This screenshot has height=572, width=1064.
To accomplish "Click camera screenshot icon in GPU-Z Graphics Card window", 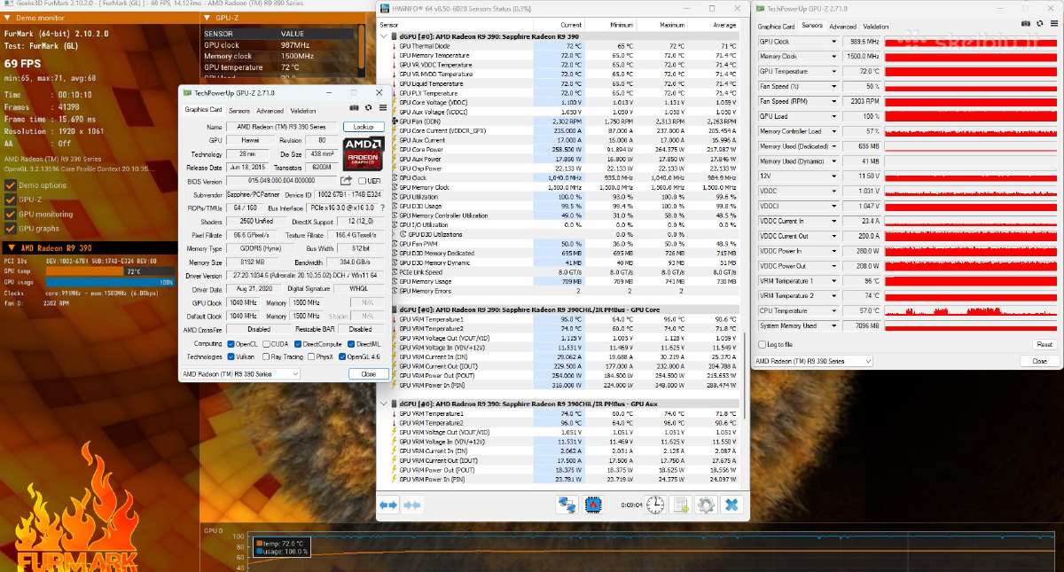I will click(x=356, y=107).
